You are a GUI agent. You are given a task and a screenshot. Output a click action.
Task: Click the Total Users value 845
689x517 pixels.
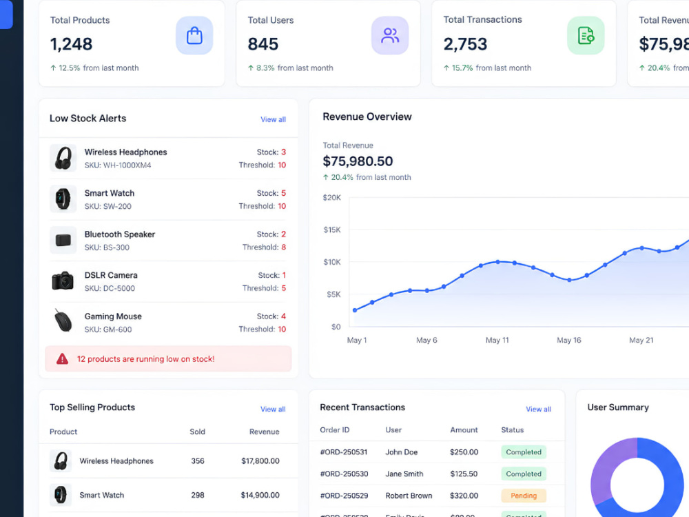tap(263, 44)
